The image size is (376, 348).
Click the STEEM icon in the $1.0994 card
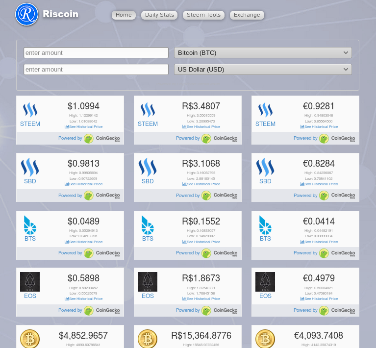click(x=30, y=110)
